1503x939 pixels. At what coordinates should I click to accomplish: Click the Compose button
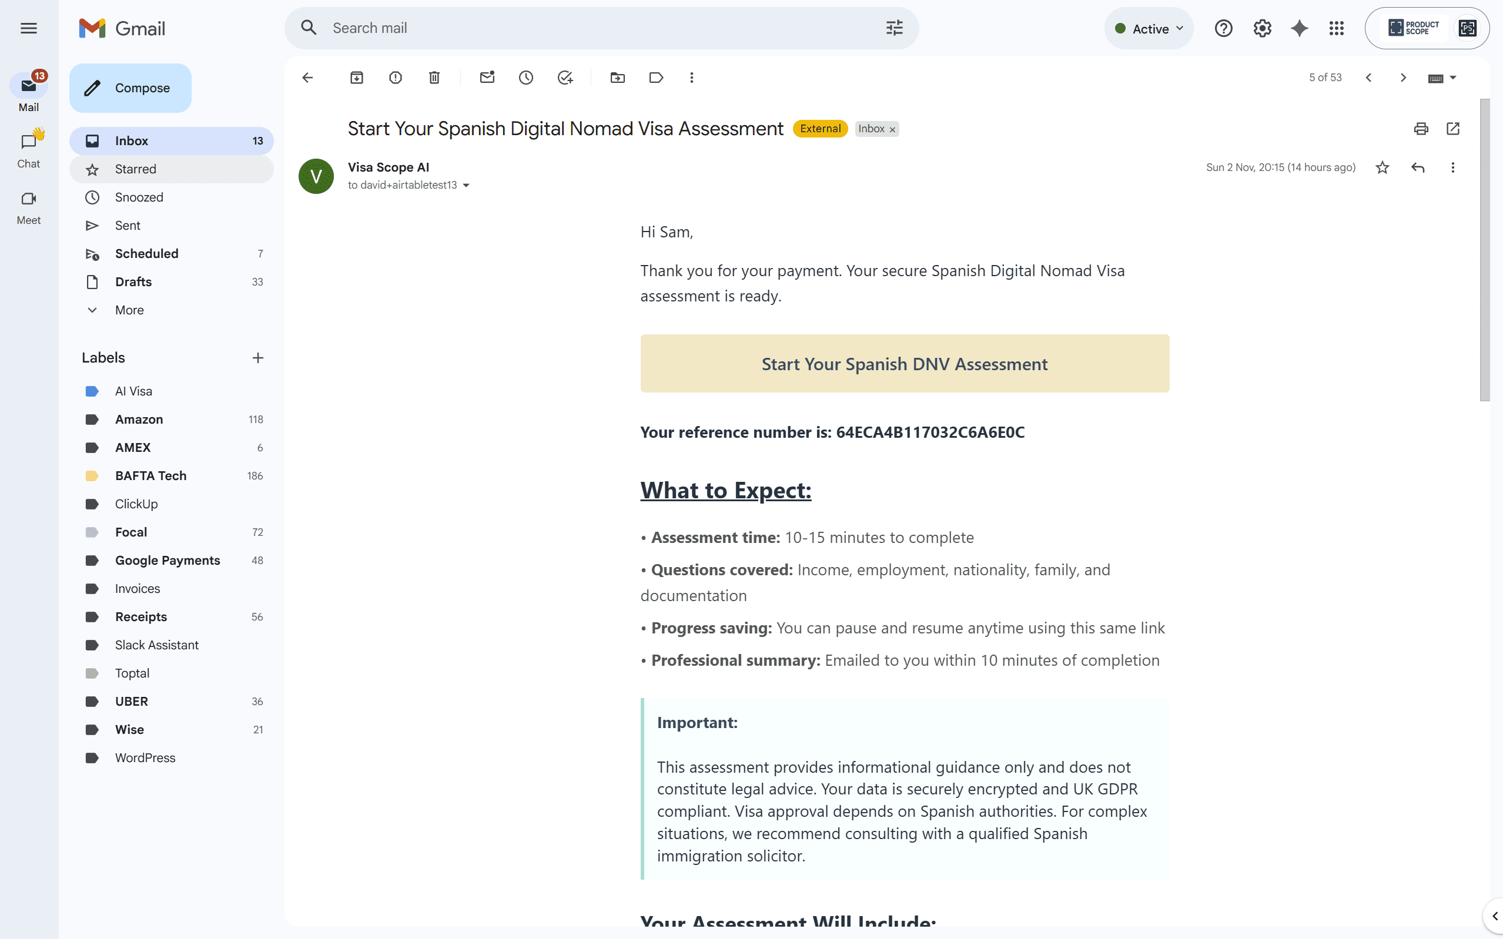[x=130, y=88]
